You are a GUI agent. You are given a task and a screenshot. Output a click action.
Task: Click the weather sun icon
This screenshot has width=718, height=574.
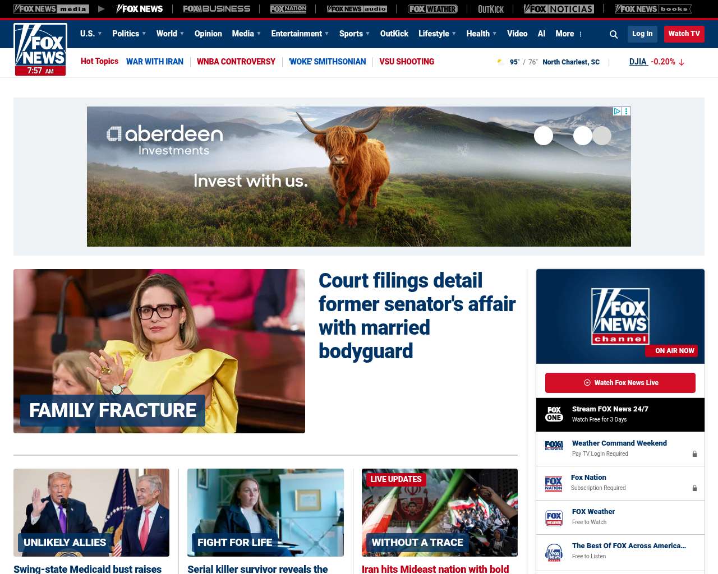click(x=501, y=62)
